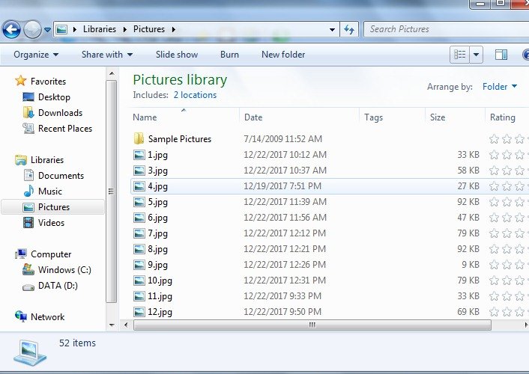Click the file list horizontal scrollbar thumb
This screenshot has width=529, height=374.
(x=312, y=325)
